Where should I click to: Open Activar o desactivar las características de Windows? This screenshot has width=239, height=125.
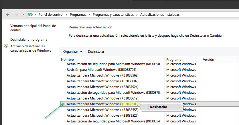pyautogui.click(x=31, y=48)
